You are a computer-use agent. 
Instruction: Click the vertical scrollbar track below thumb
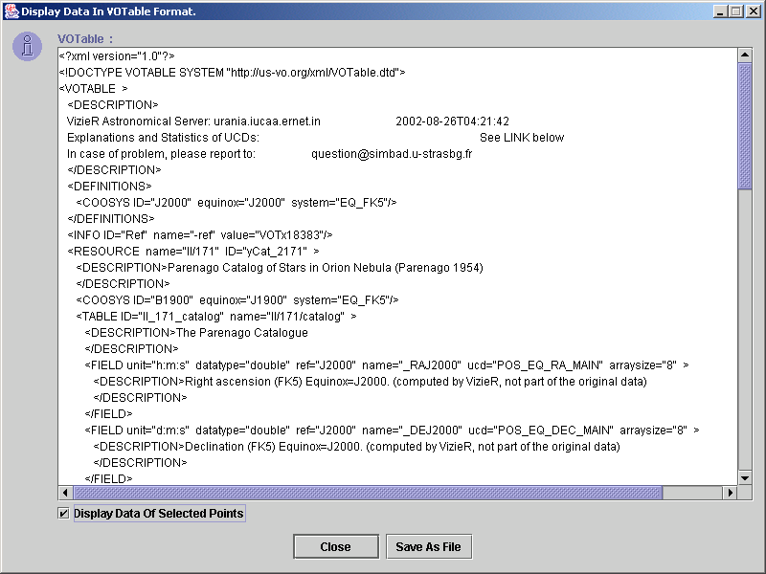[745, 329]
